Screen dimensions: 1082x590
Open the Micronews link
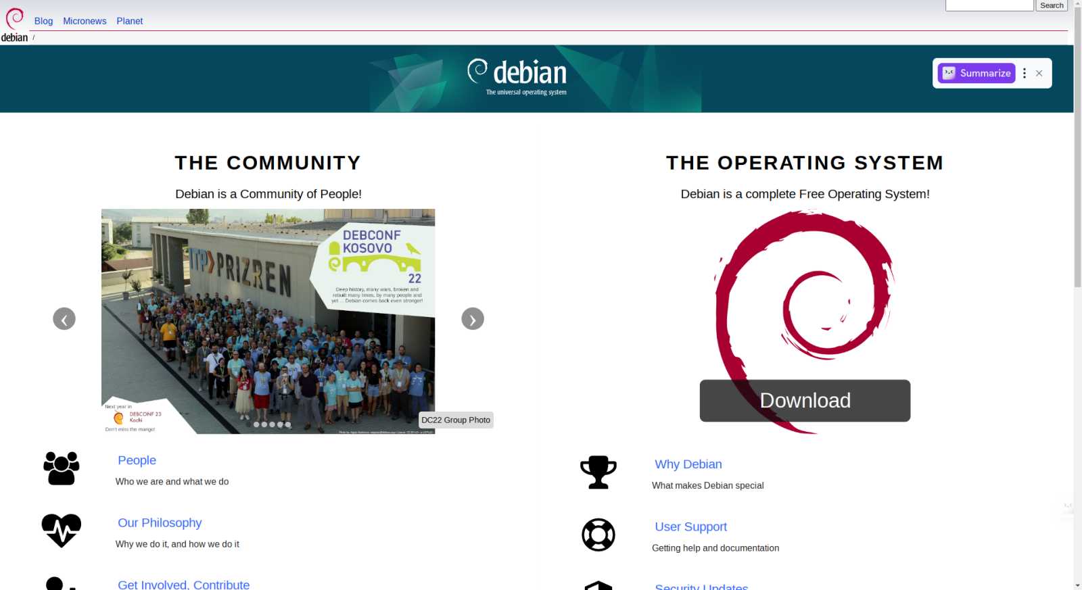(x=85, y=21)
